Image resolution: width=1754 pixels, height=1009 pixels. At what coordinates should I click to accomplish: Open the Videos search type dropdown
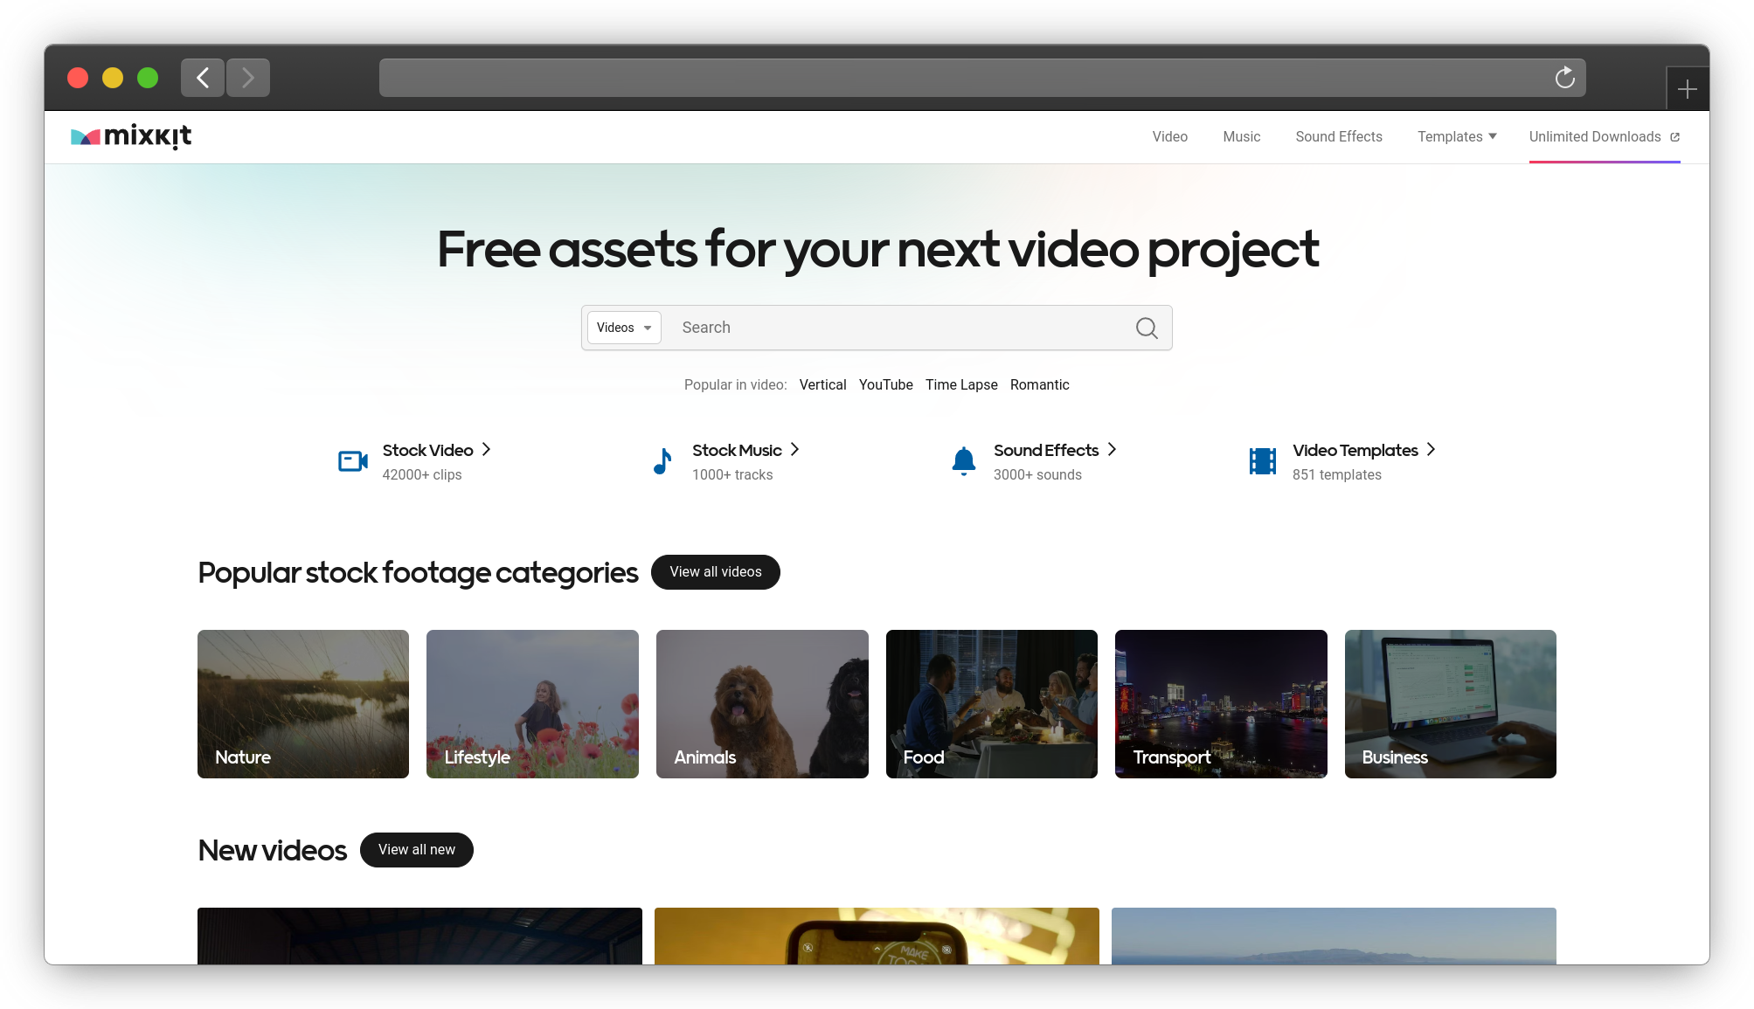[624, 328]
